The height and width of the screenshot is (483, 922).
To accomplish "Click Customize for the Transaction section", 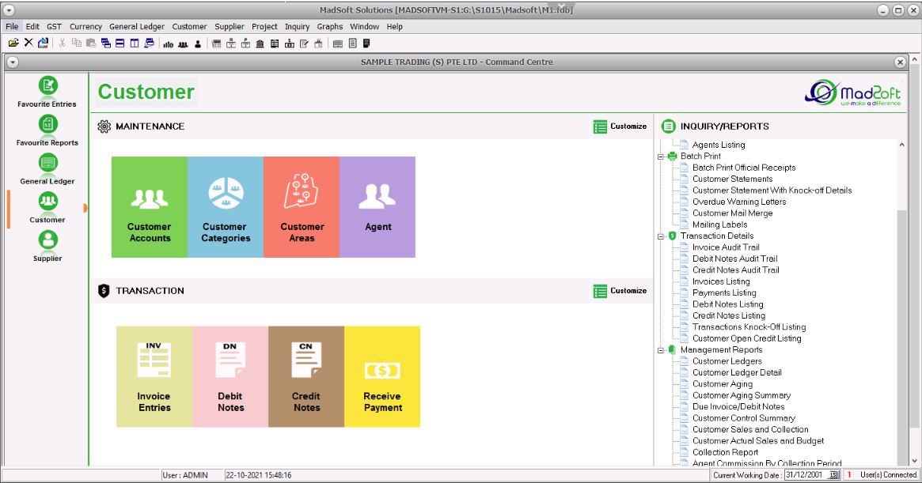I will click(x=620, y=291).
